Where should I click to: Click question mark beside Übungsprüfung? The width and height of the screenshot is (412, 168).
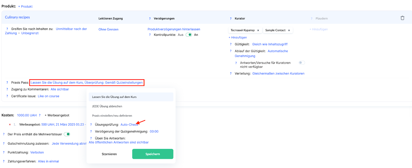tap(91, 125)
